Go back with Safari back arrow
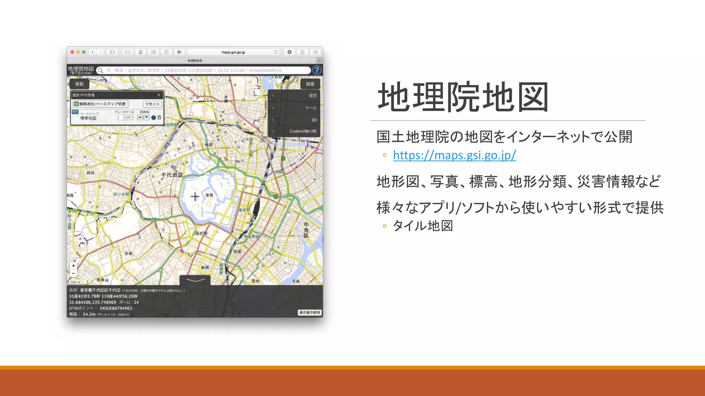 [x=93, y=52]
